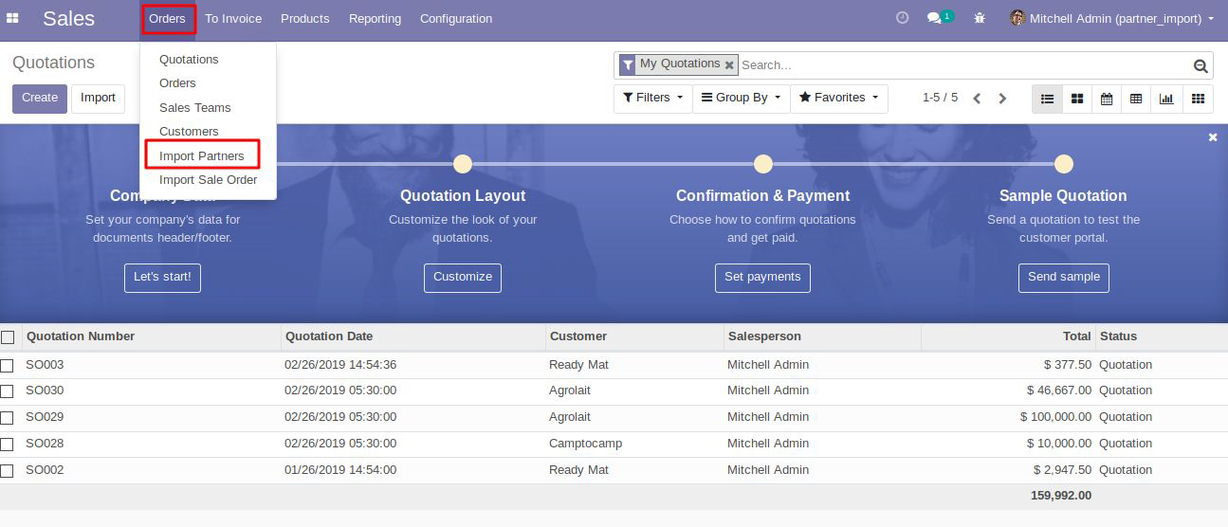
Task: Click the Create button
Action: coord(40,98)
